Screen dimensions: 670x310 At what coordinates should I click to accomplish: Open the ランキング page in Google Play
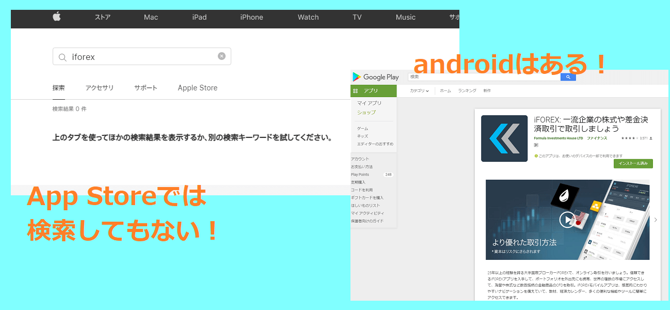click(x=467, y=91)
